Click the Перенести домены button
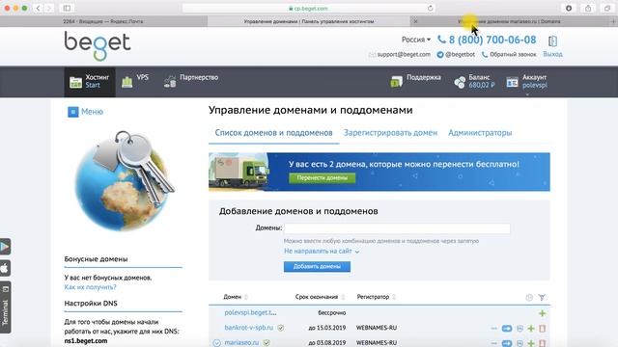The height and width of the screenshot is (347, 618). click(322, 177)
